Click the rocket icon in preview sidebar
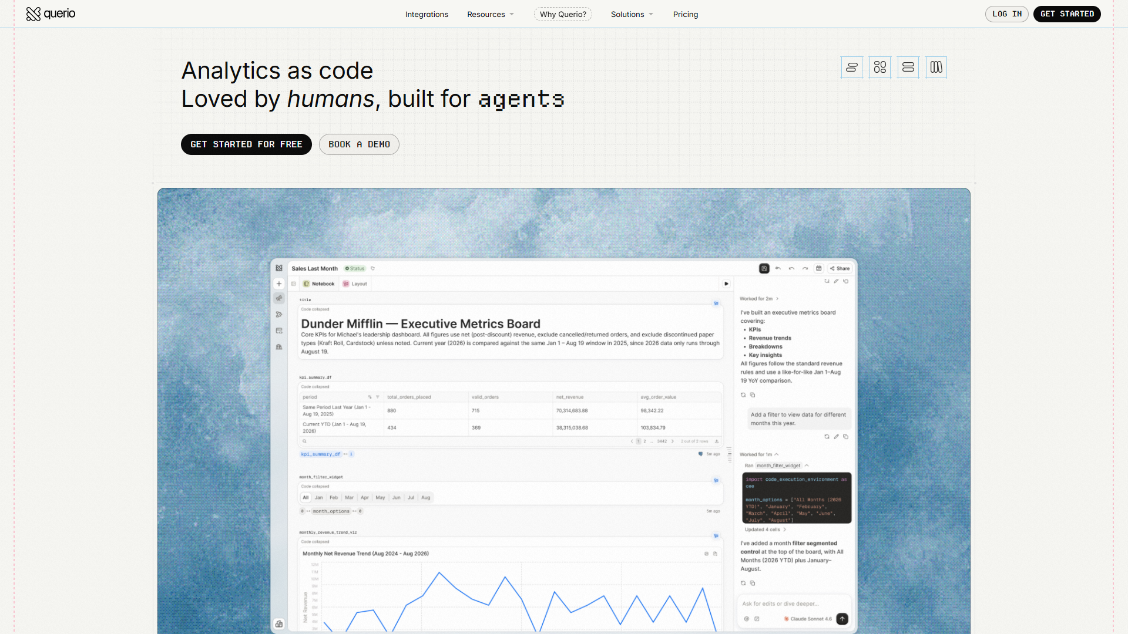The image size is (1128, 634). click(x=279, y=298)
